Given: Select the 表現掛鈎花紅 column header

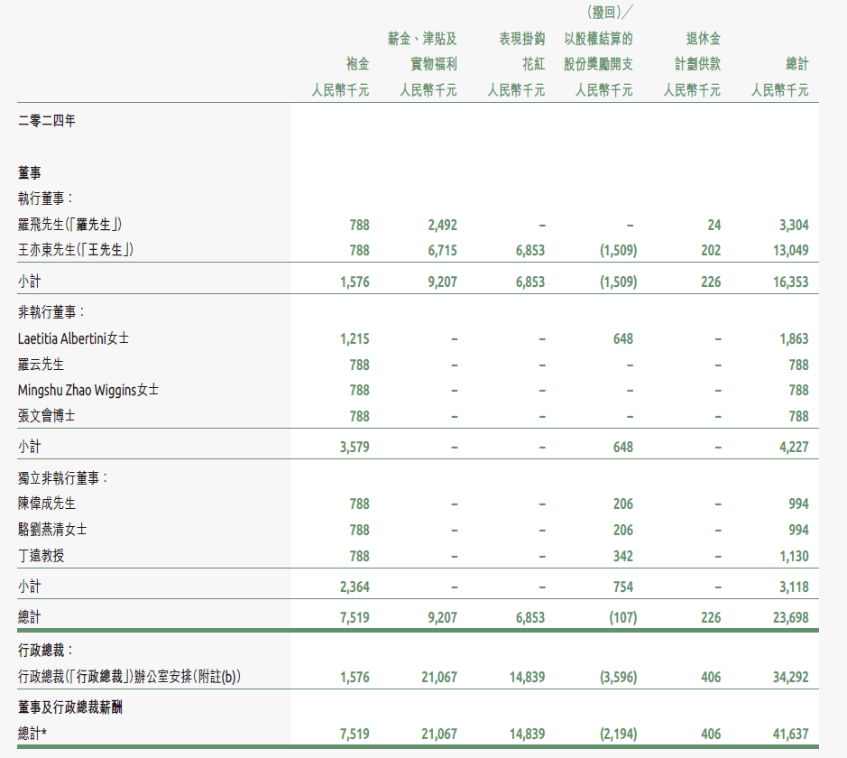Looking at the screenshot, I should [521, 51].
